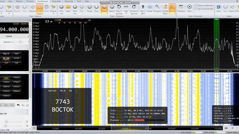Click the Power timer icon
239x134 pixels.
tap(46, 8)
